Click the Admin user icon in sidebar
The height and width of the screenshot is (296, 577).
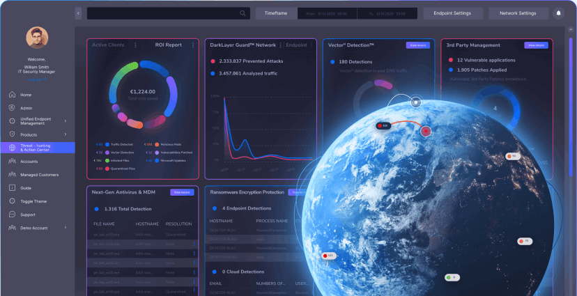tap(12, 108)
